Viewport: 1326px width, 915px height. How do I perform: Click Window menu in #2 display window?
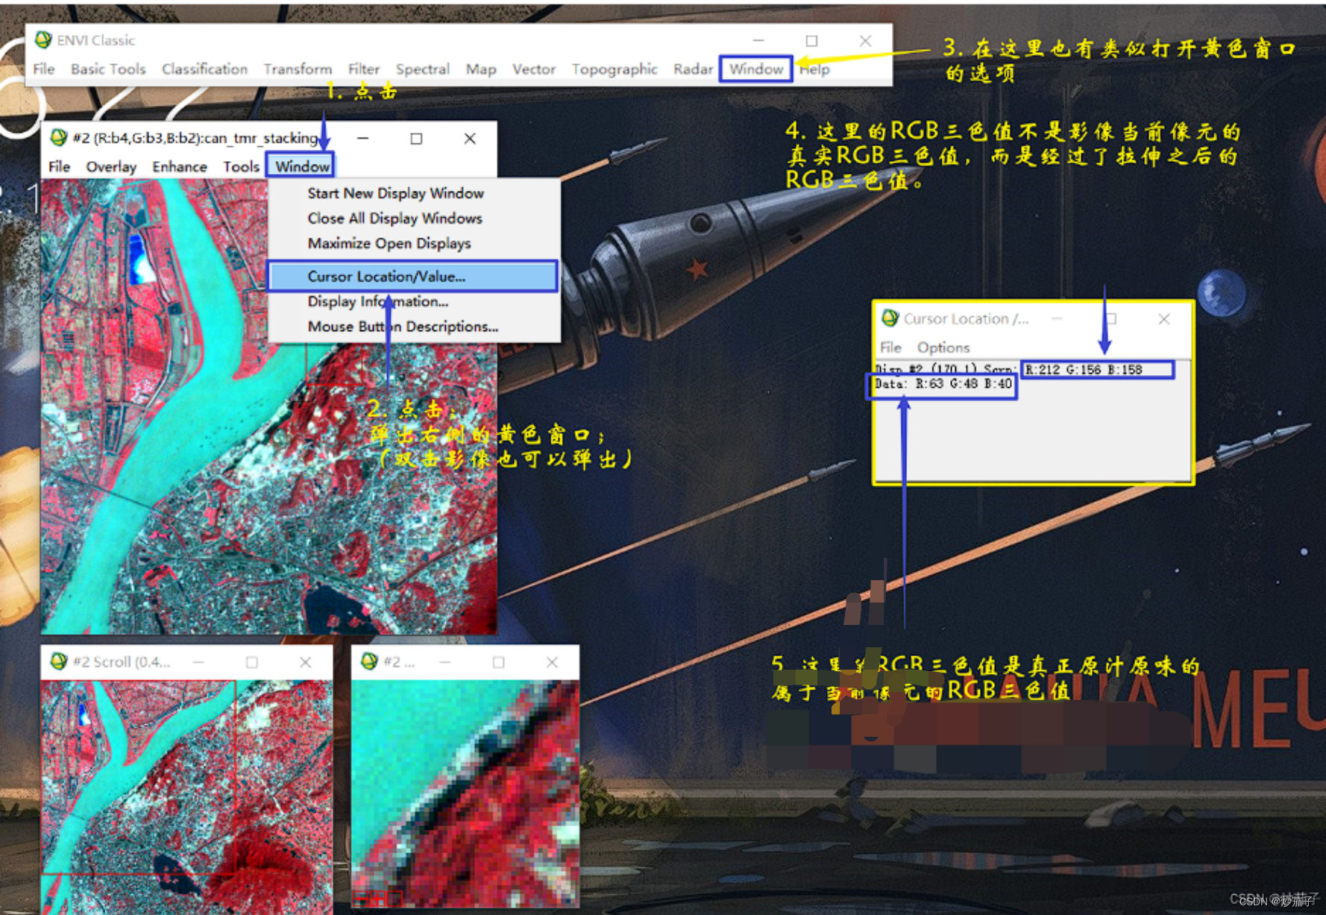click(302, 166)
